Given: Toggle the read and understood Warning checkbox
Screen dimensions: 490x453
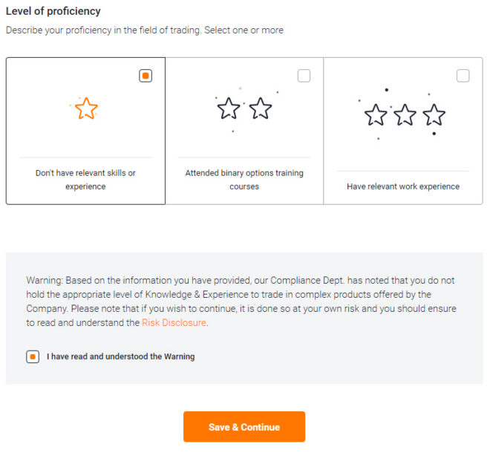Looking at the screenshot, I should pos(33,356).
